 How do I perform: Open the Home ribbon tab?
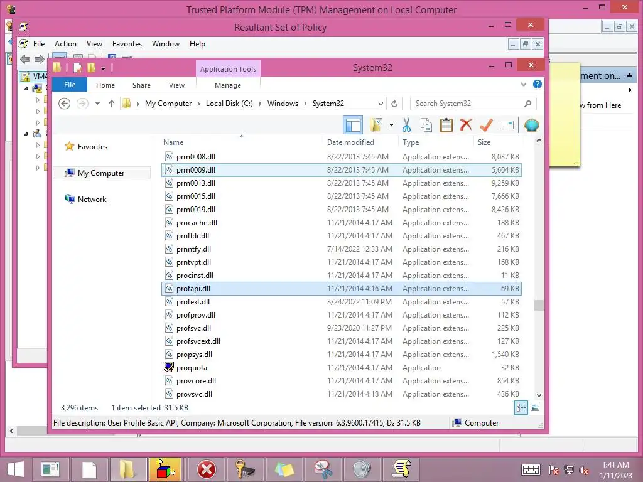pos(105,85)
